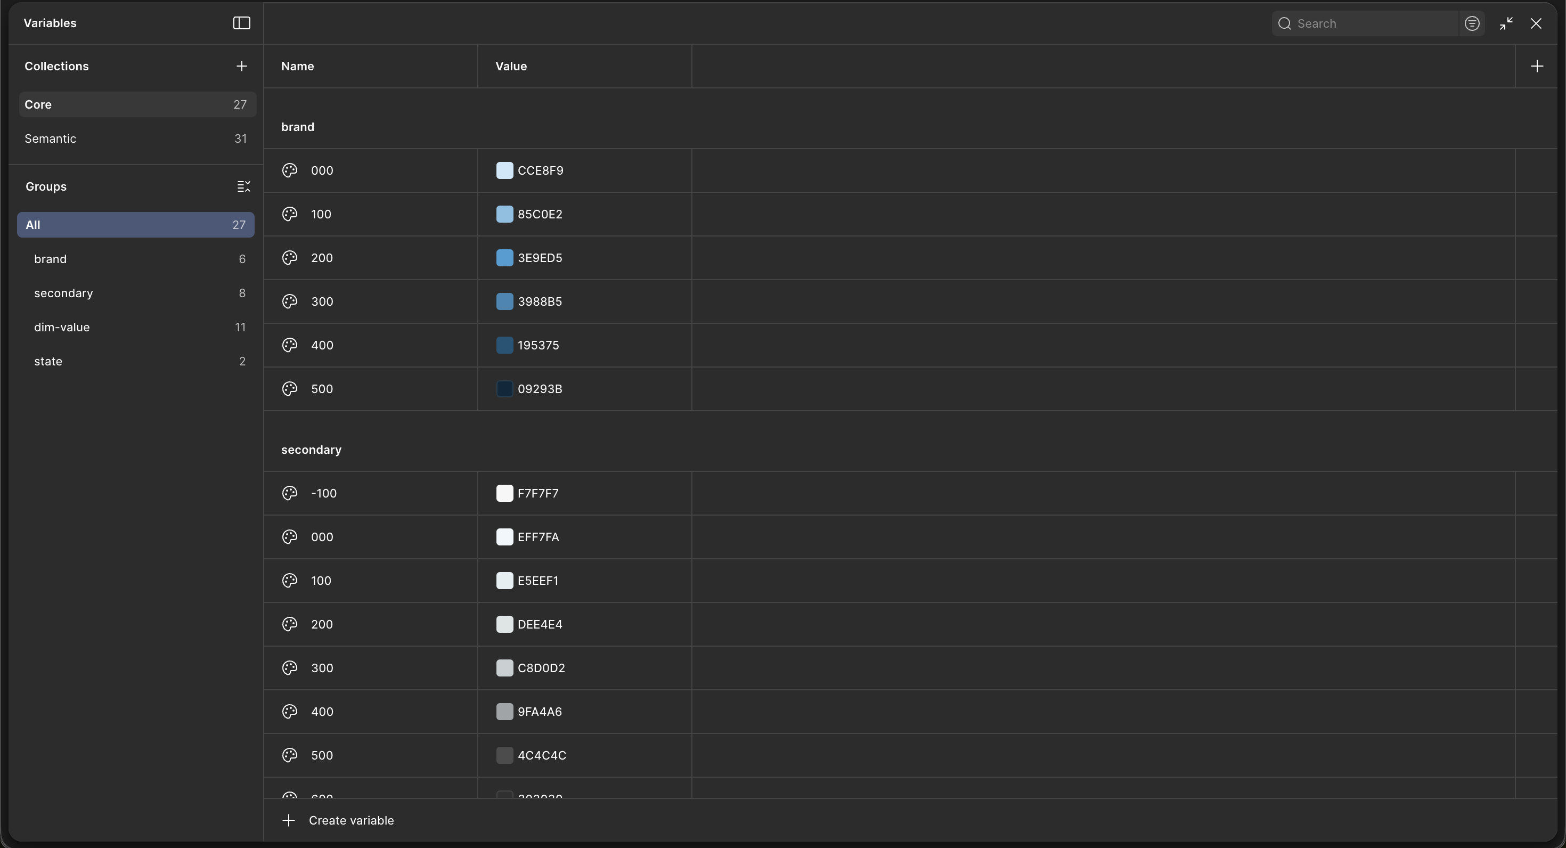Click the value field C8D0D2
Screen dimensions: 1566x848
click(x=541, y=668)
